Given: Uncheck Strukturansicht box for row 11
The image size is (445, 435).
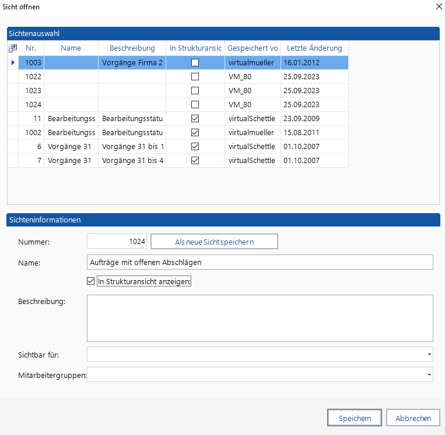Looking at the screenshot, I should coord(195,118).
